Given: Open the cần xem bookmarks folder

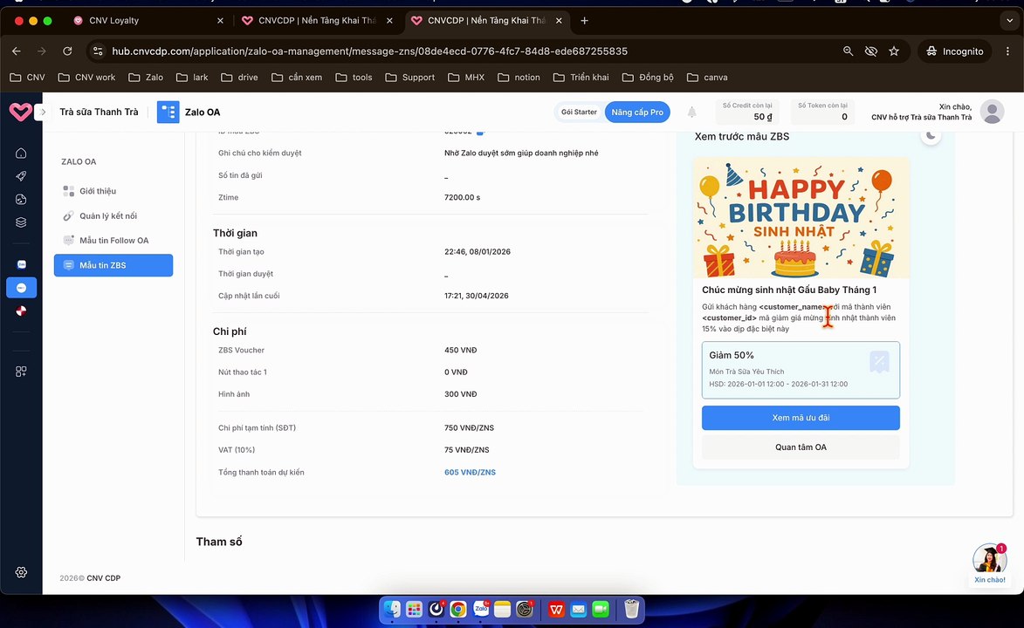Looking at the screenshot, I should tap(297, 77).
